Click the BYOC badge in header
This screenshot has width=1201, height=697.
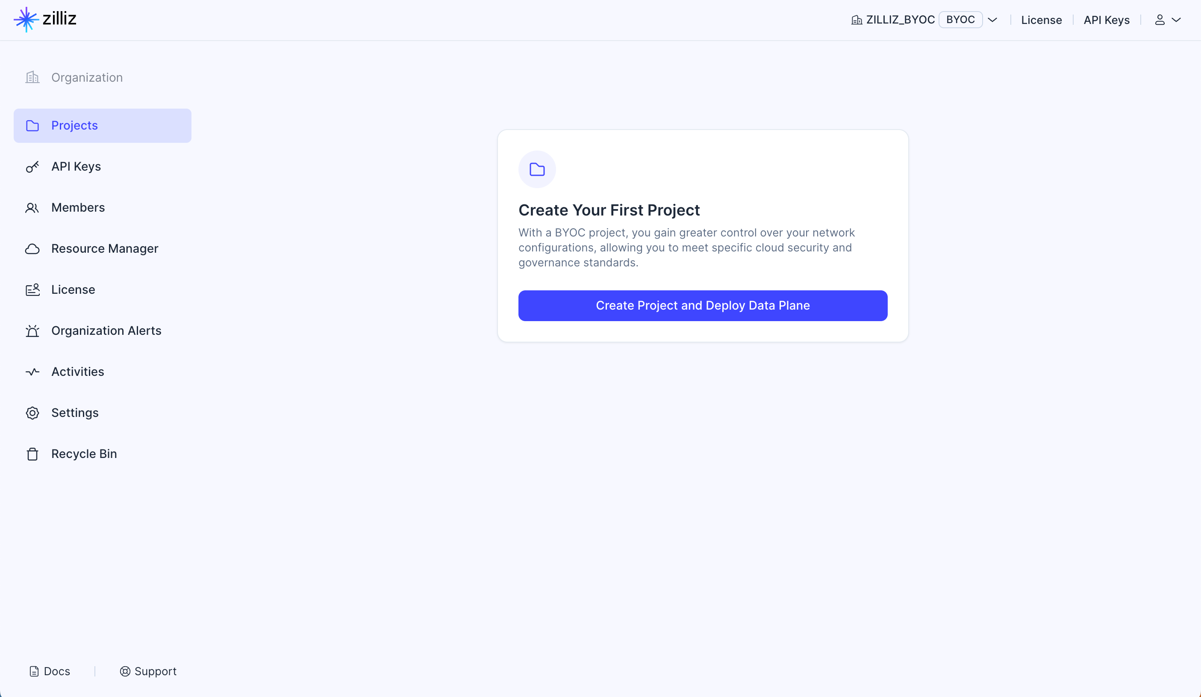coord(960,20)
